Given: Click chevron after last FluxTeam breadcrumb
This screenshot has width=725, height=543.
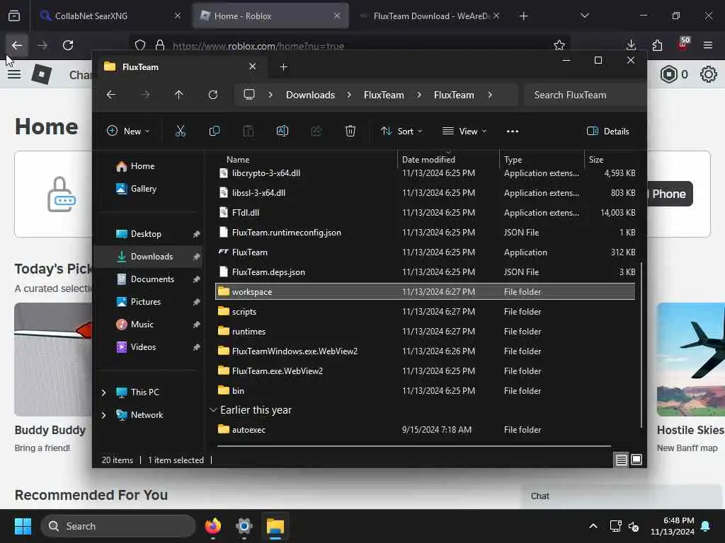Looking at the screenshot, I should click(490, 95).
